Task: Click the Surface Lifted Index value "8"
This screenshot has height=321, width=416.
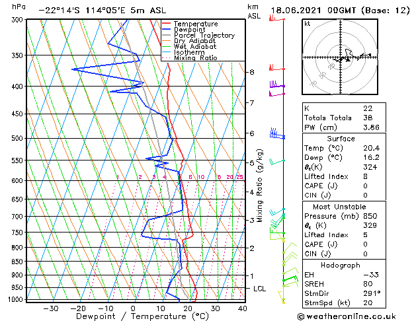Action: point(366,176)
